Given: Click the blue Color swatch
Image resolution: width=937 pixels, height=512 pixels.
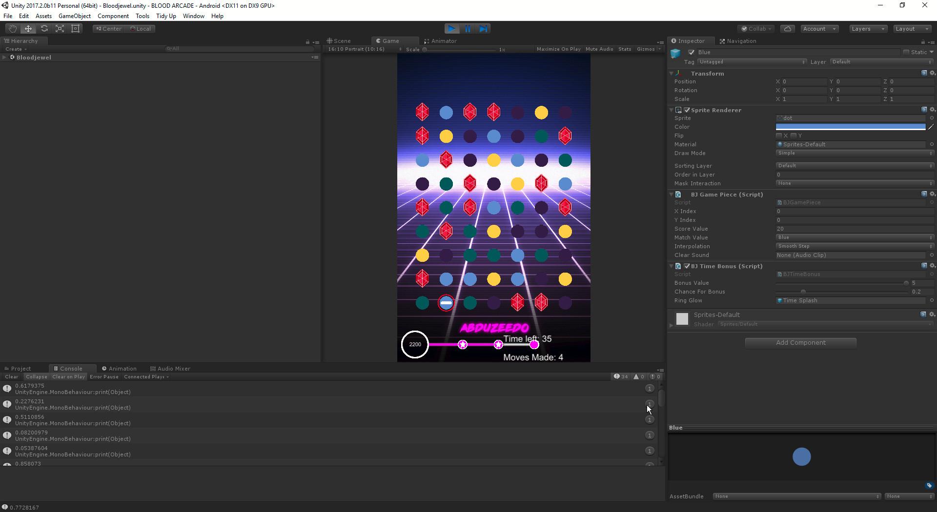Looking at the screenshot, I should (851, 127).
